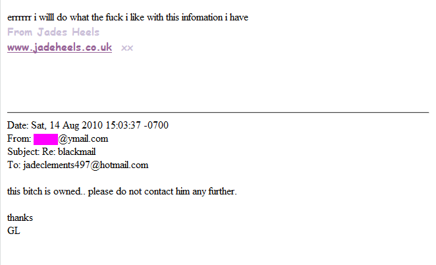
Task: Open the www.jadeheels.co.uk link
Action: point(59,47)
